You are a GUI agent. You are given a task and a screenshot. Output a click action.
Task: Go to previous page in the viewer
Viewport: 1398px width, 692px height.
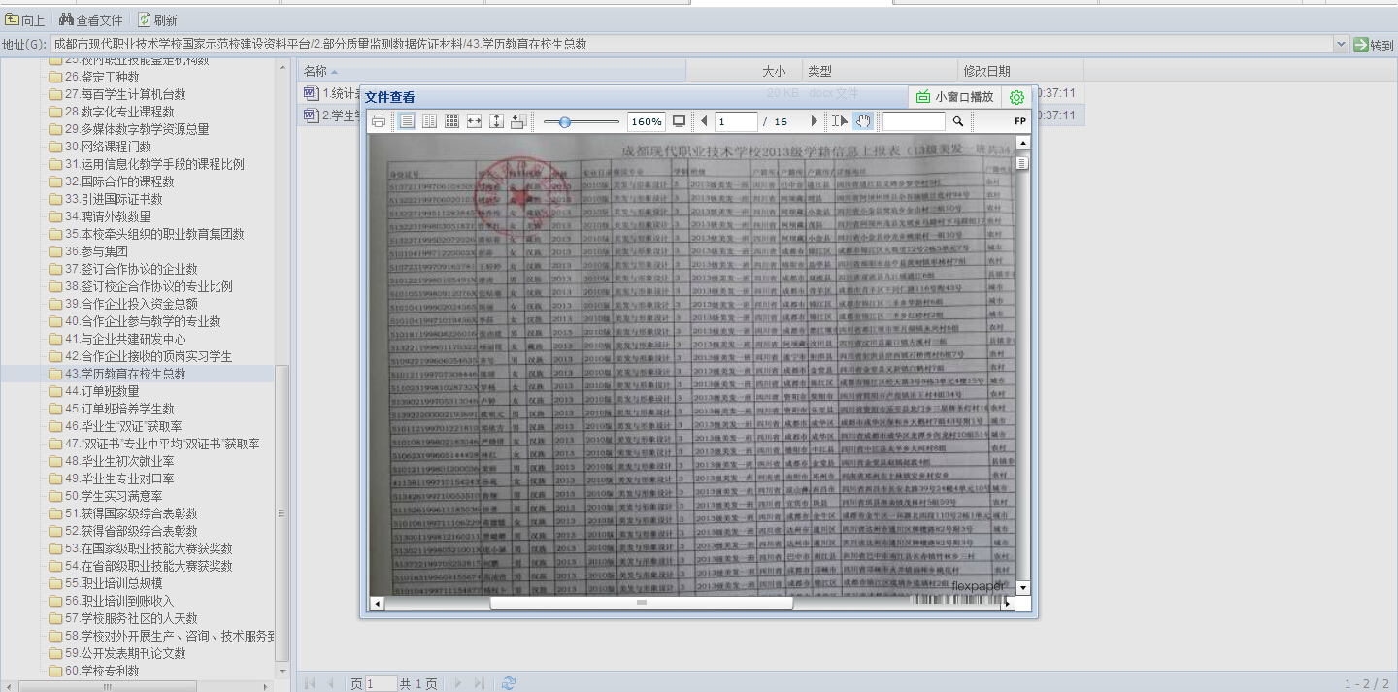tap(704, 121)
